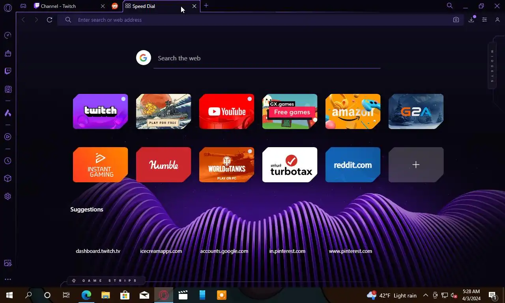Open the Play For Free battleship tile

[x=164, y=111]
